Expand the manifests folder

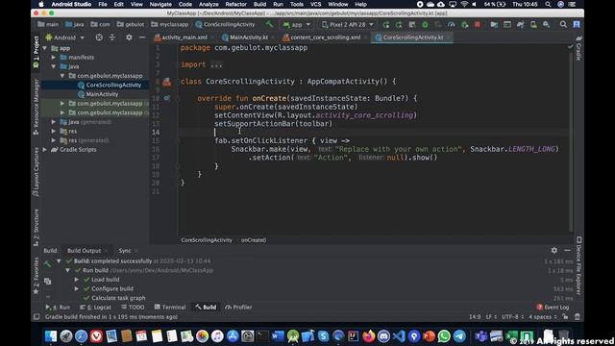(54, 58)
